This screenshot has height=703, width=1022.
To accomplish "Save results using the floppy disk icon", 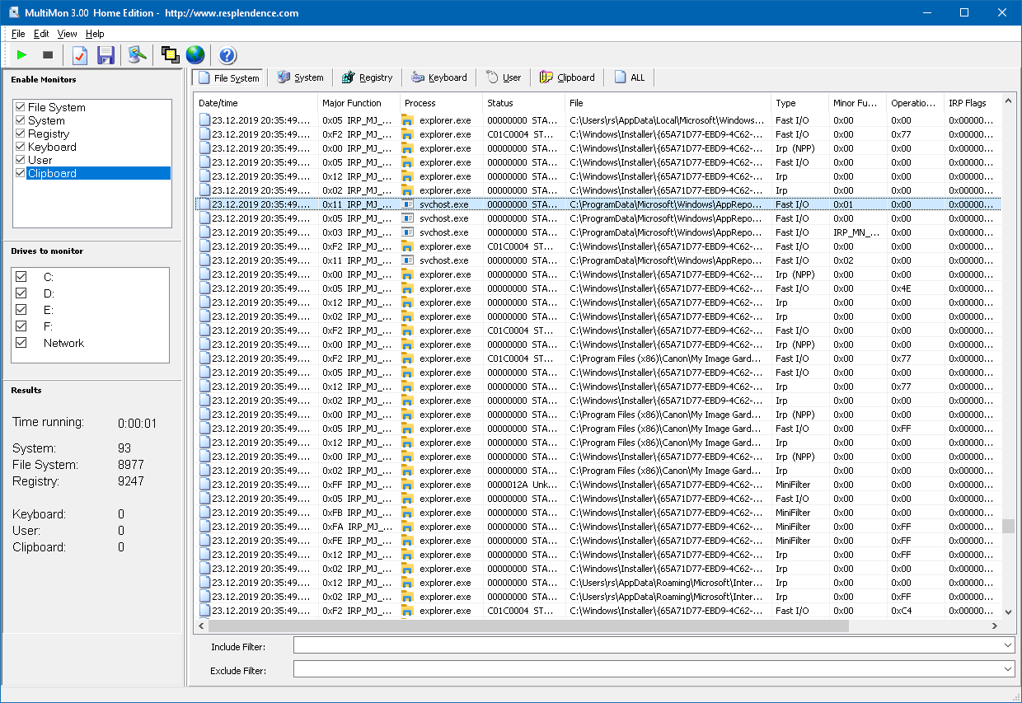I will [105, 55].
